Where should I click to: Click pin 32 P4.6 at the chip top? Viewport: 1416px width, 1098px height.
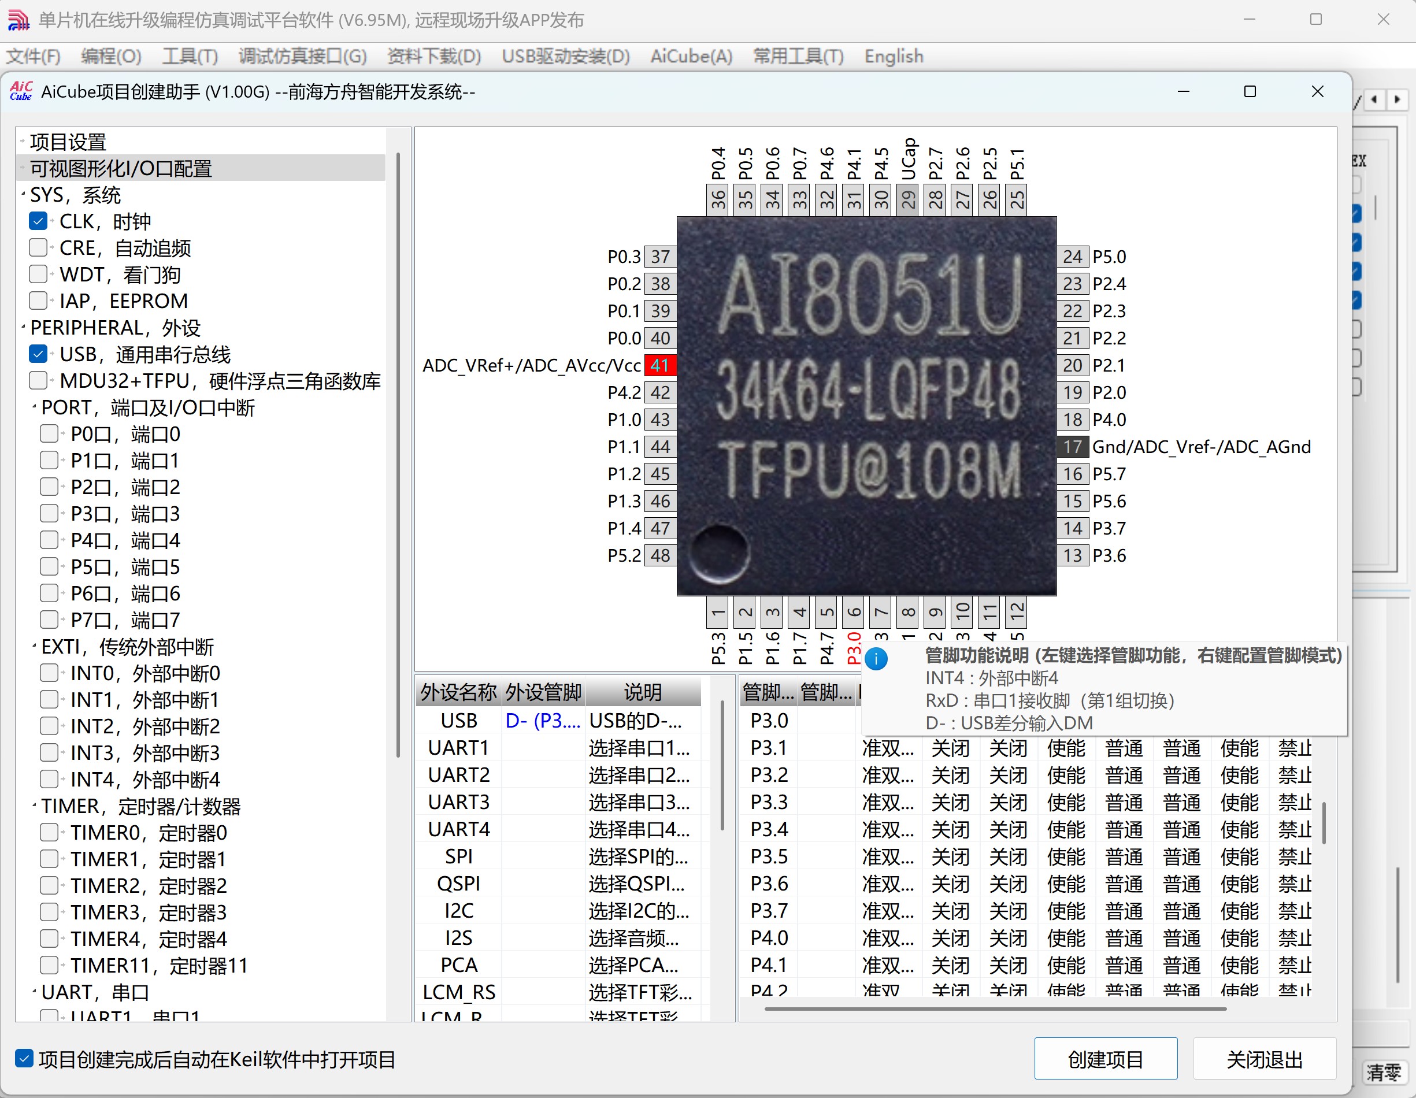(826, 199)
